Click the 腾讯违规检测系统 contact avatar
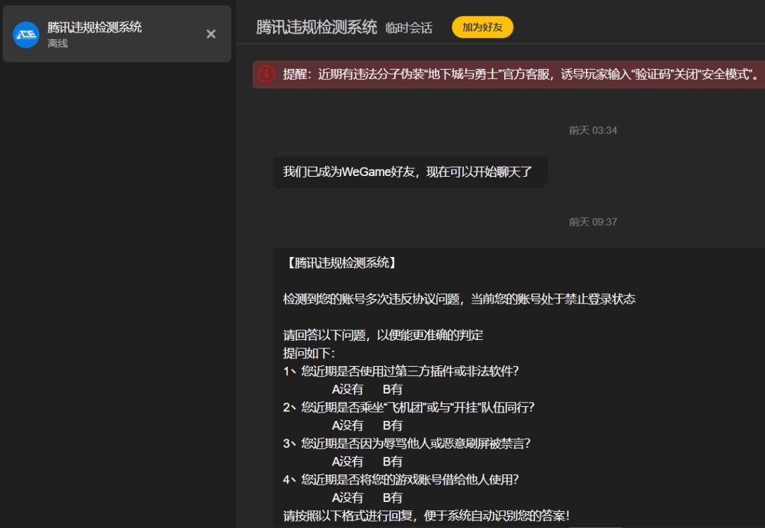Viewport: 765px width, 528px height. click(26, 34)
